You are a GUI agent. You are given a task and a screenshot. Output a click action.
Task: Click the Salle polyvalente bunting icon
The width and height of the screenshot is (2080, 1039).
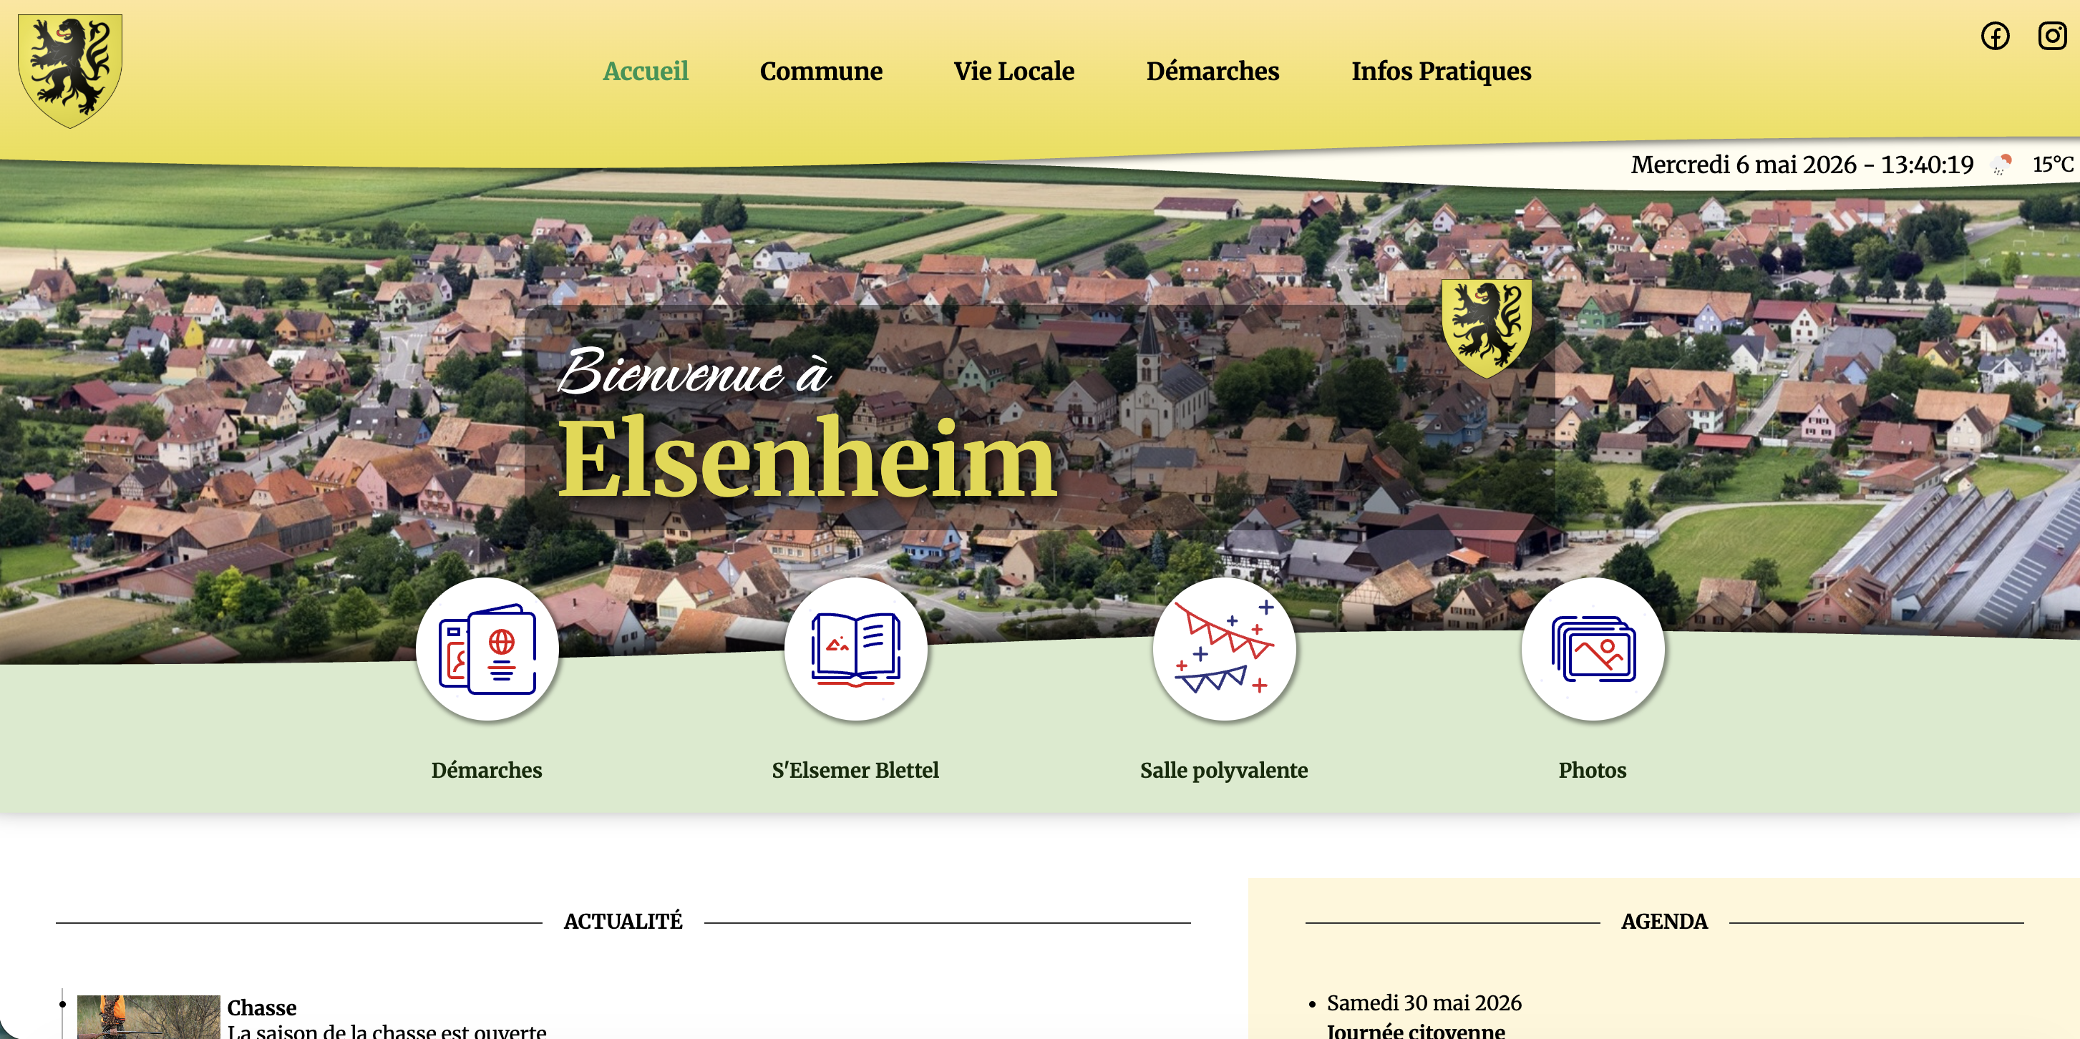1224,649
